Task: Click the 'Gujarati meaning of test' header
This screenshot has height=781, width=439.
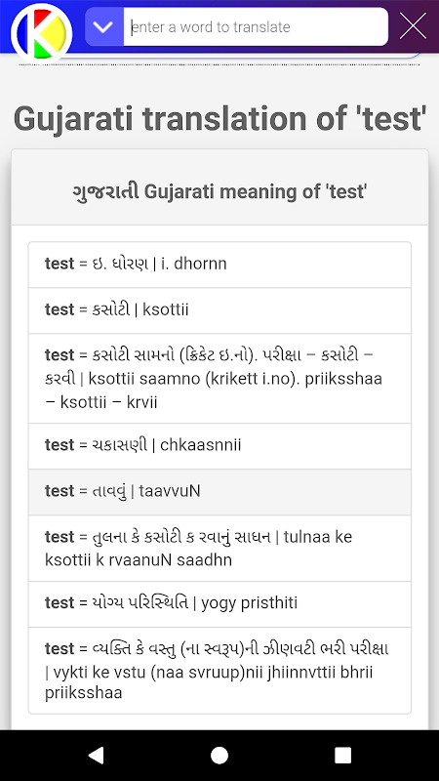Action: pyautogui.click(x=219, y=191)
